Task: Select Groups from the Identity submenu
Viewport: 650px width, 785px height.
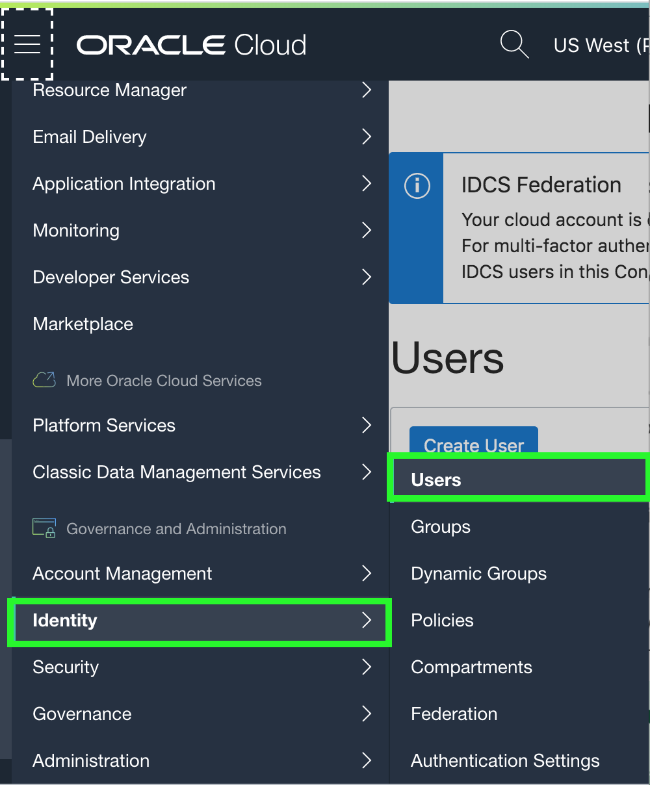Action: (441, 526)
